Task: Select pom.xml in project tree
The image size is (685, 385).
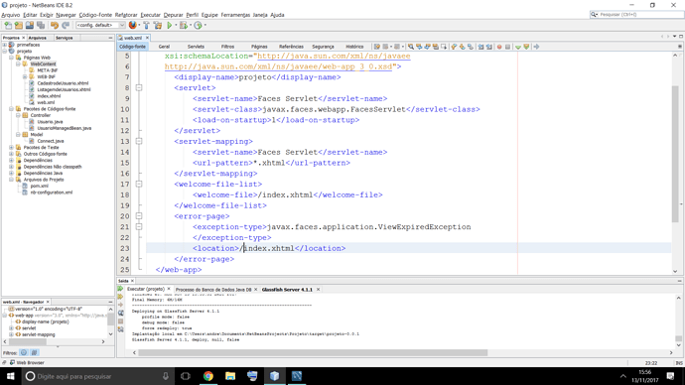Action: [x=40, y=186]
